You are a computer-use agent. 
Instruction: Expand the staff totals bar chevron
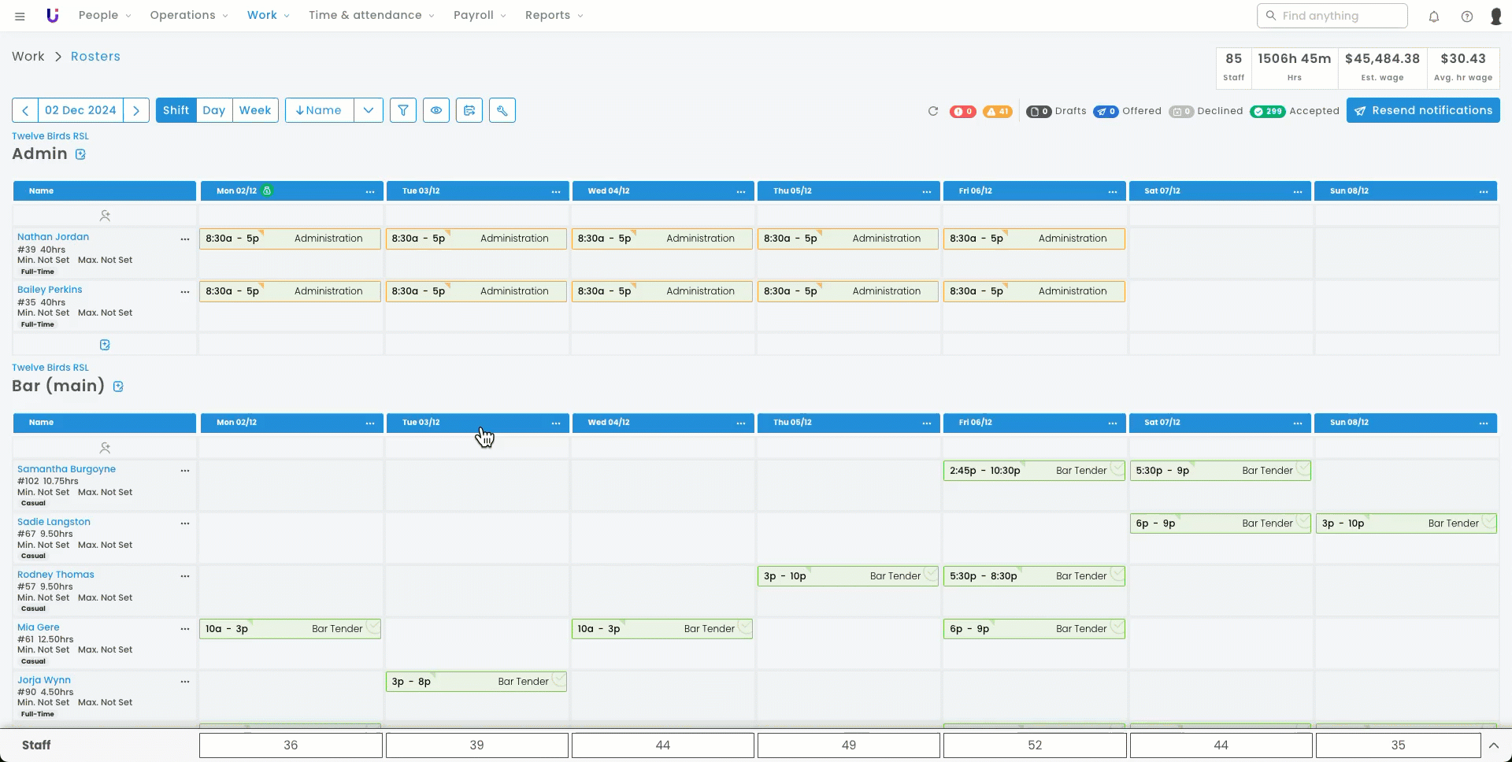1493,745
